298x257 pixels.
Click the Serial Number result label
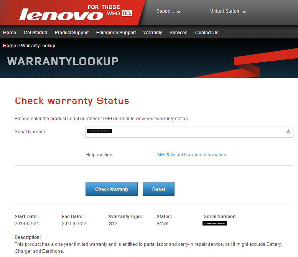pyautogui.click(x=220, y=217)
